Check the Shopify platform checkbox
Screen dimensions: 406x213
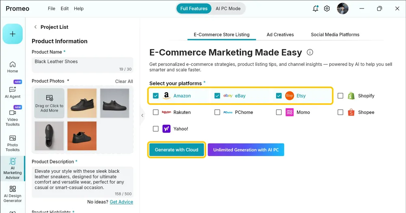tap(341, 96)
